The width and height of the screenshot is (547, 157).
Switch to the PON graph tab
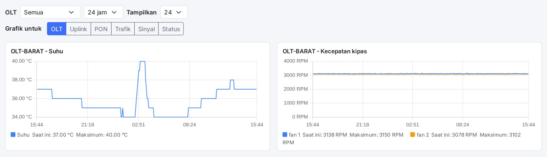101,29
